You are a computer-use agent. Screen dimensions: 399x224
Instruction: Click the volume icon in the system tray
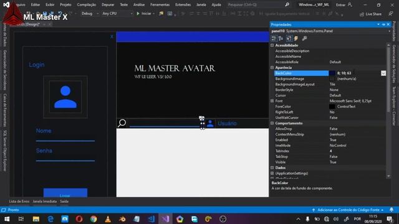336,219
